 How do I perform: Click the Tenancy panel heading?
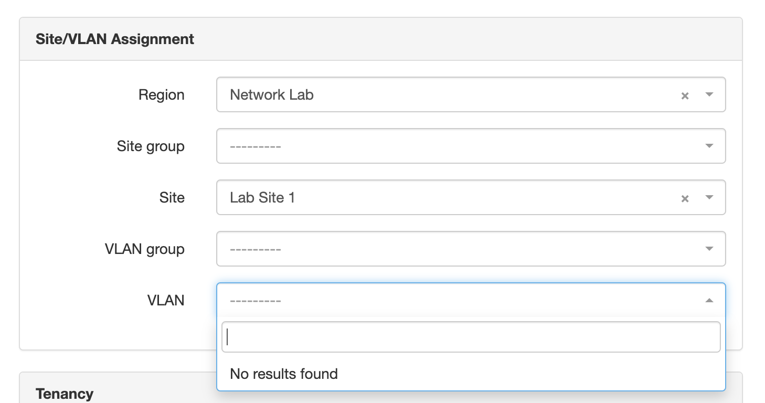(65, 394)
